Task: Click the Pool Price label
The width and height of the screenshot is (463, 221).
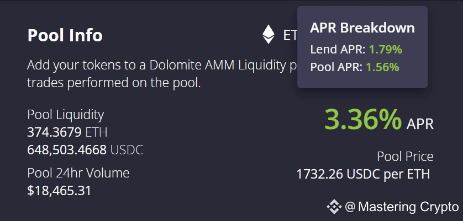Action: click(405, 157)
